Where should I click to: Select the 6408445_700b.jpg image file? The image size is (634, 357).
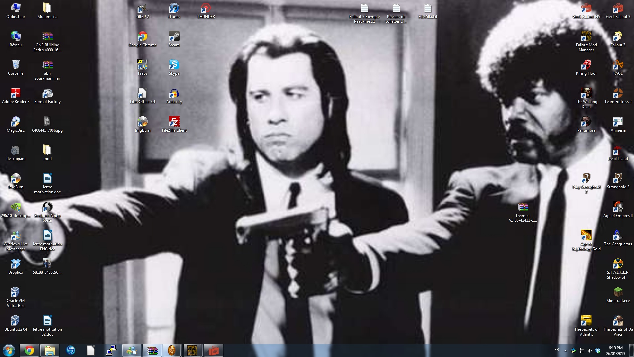tap(47, 124)
